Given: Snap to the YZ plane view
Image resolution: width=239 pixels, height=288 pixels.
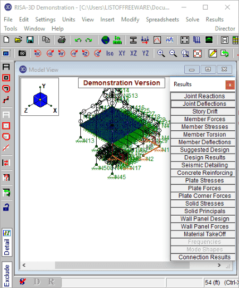Looking at the screenshot, I should pos(146,54).
